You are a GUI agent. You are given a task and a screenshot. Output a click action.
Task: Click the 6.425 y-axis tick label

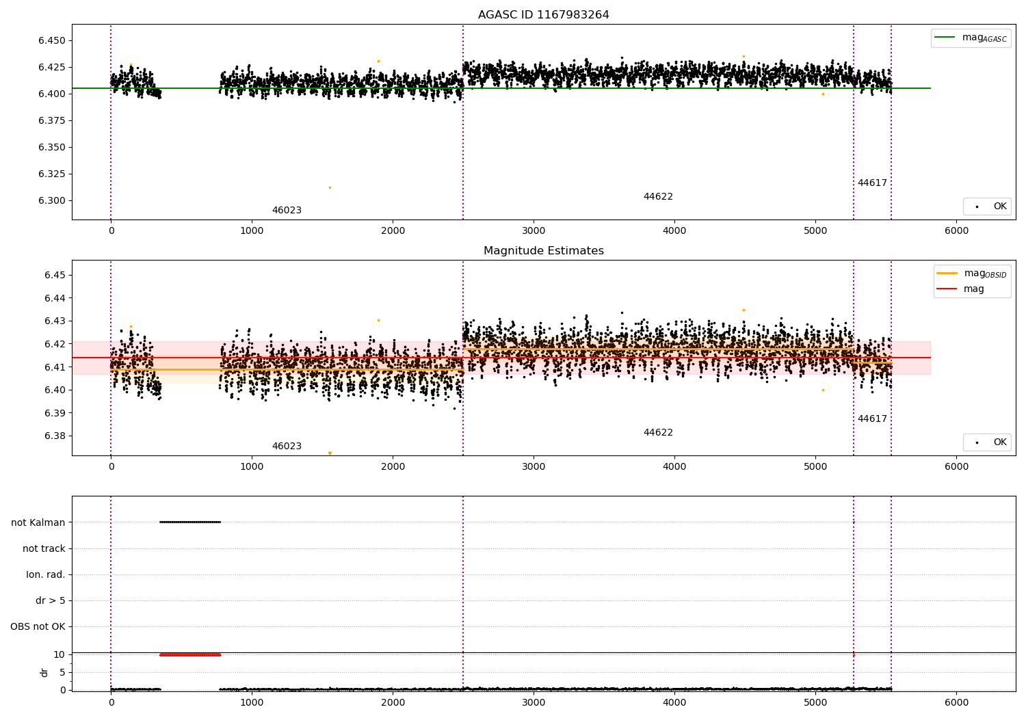click(52, 68)
